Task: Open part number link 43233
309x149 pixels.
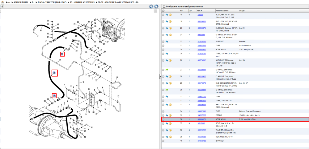Action: click(200, 15)
